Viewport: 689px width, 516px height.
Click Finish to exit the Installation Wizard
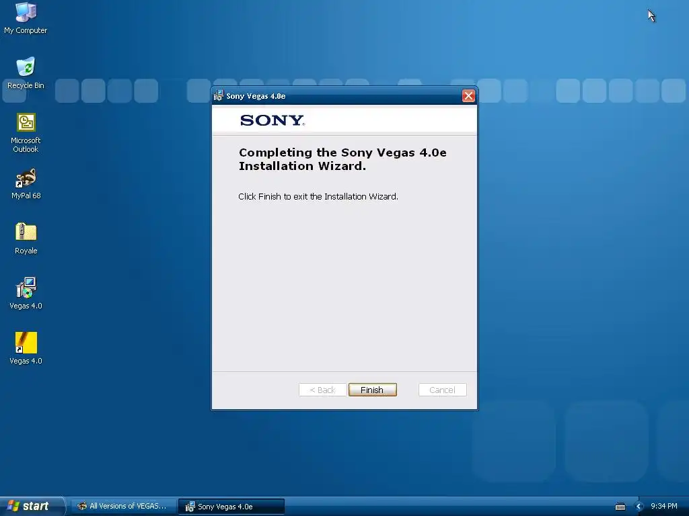click(x=372, y=390)
